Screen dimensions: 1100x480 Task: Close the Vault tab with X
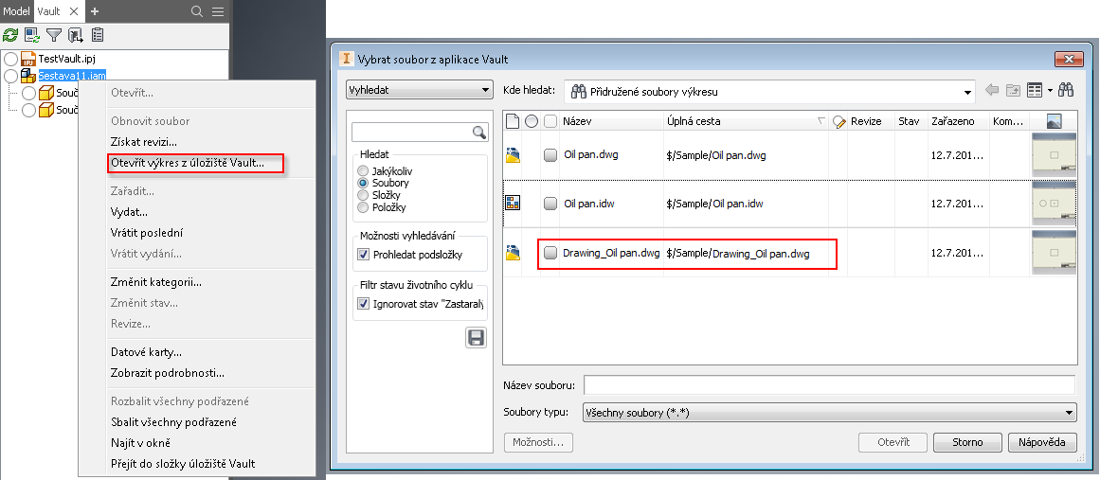click(74, 11)
